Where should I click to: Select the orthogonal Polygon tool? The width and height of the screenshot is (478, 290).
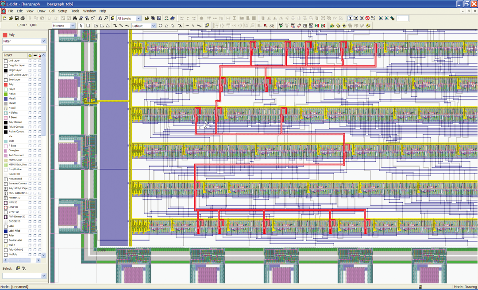96,26
